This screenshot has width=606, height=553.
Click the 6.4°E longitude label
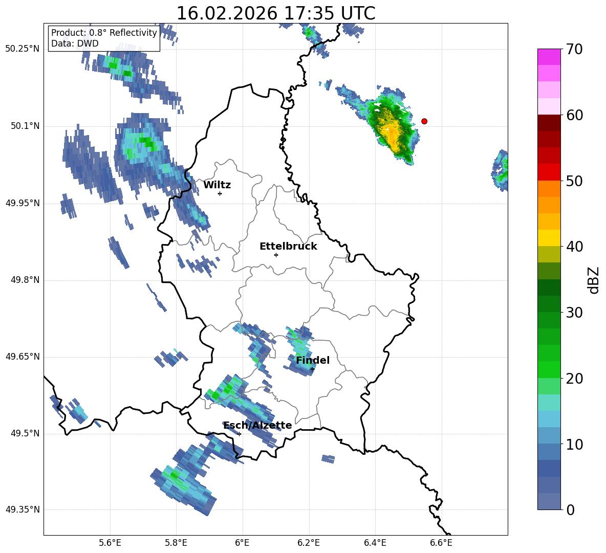pos(375,543)
